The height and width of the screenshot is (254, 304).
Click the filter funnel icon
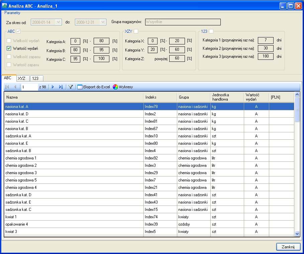click(x=71, y=87)
